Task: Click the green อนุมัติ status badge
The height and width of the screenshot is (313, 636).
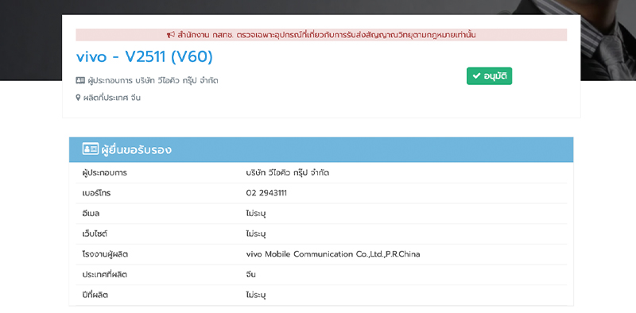Action: pos(489,75)
